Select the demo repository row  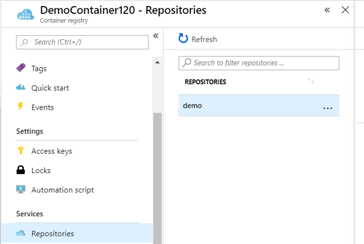point(259,105)
